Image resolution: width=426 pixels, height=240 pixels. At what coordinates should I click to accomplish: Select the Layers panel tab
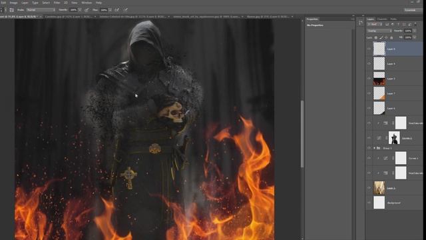370,19
